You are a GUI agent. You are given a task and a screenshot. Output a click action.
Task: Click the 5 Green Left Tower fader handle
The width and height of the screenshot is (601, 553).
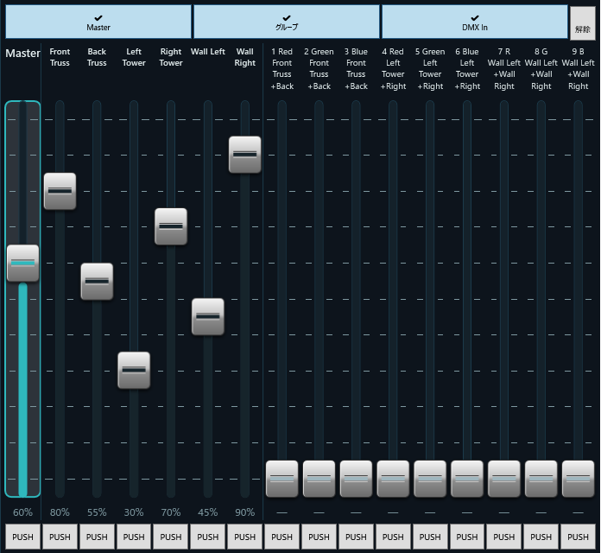(430, 479)
